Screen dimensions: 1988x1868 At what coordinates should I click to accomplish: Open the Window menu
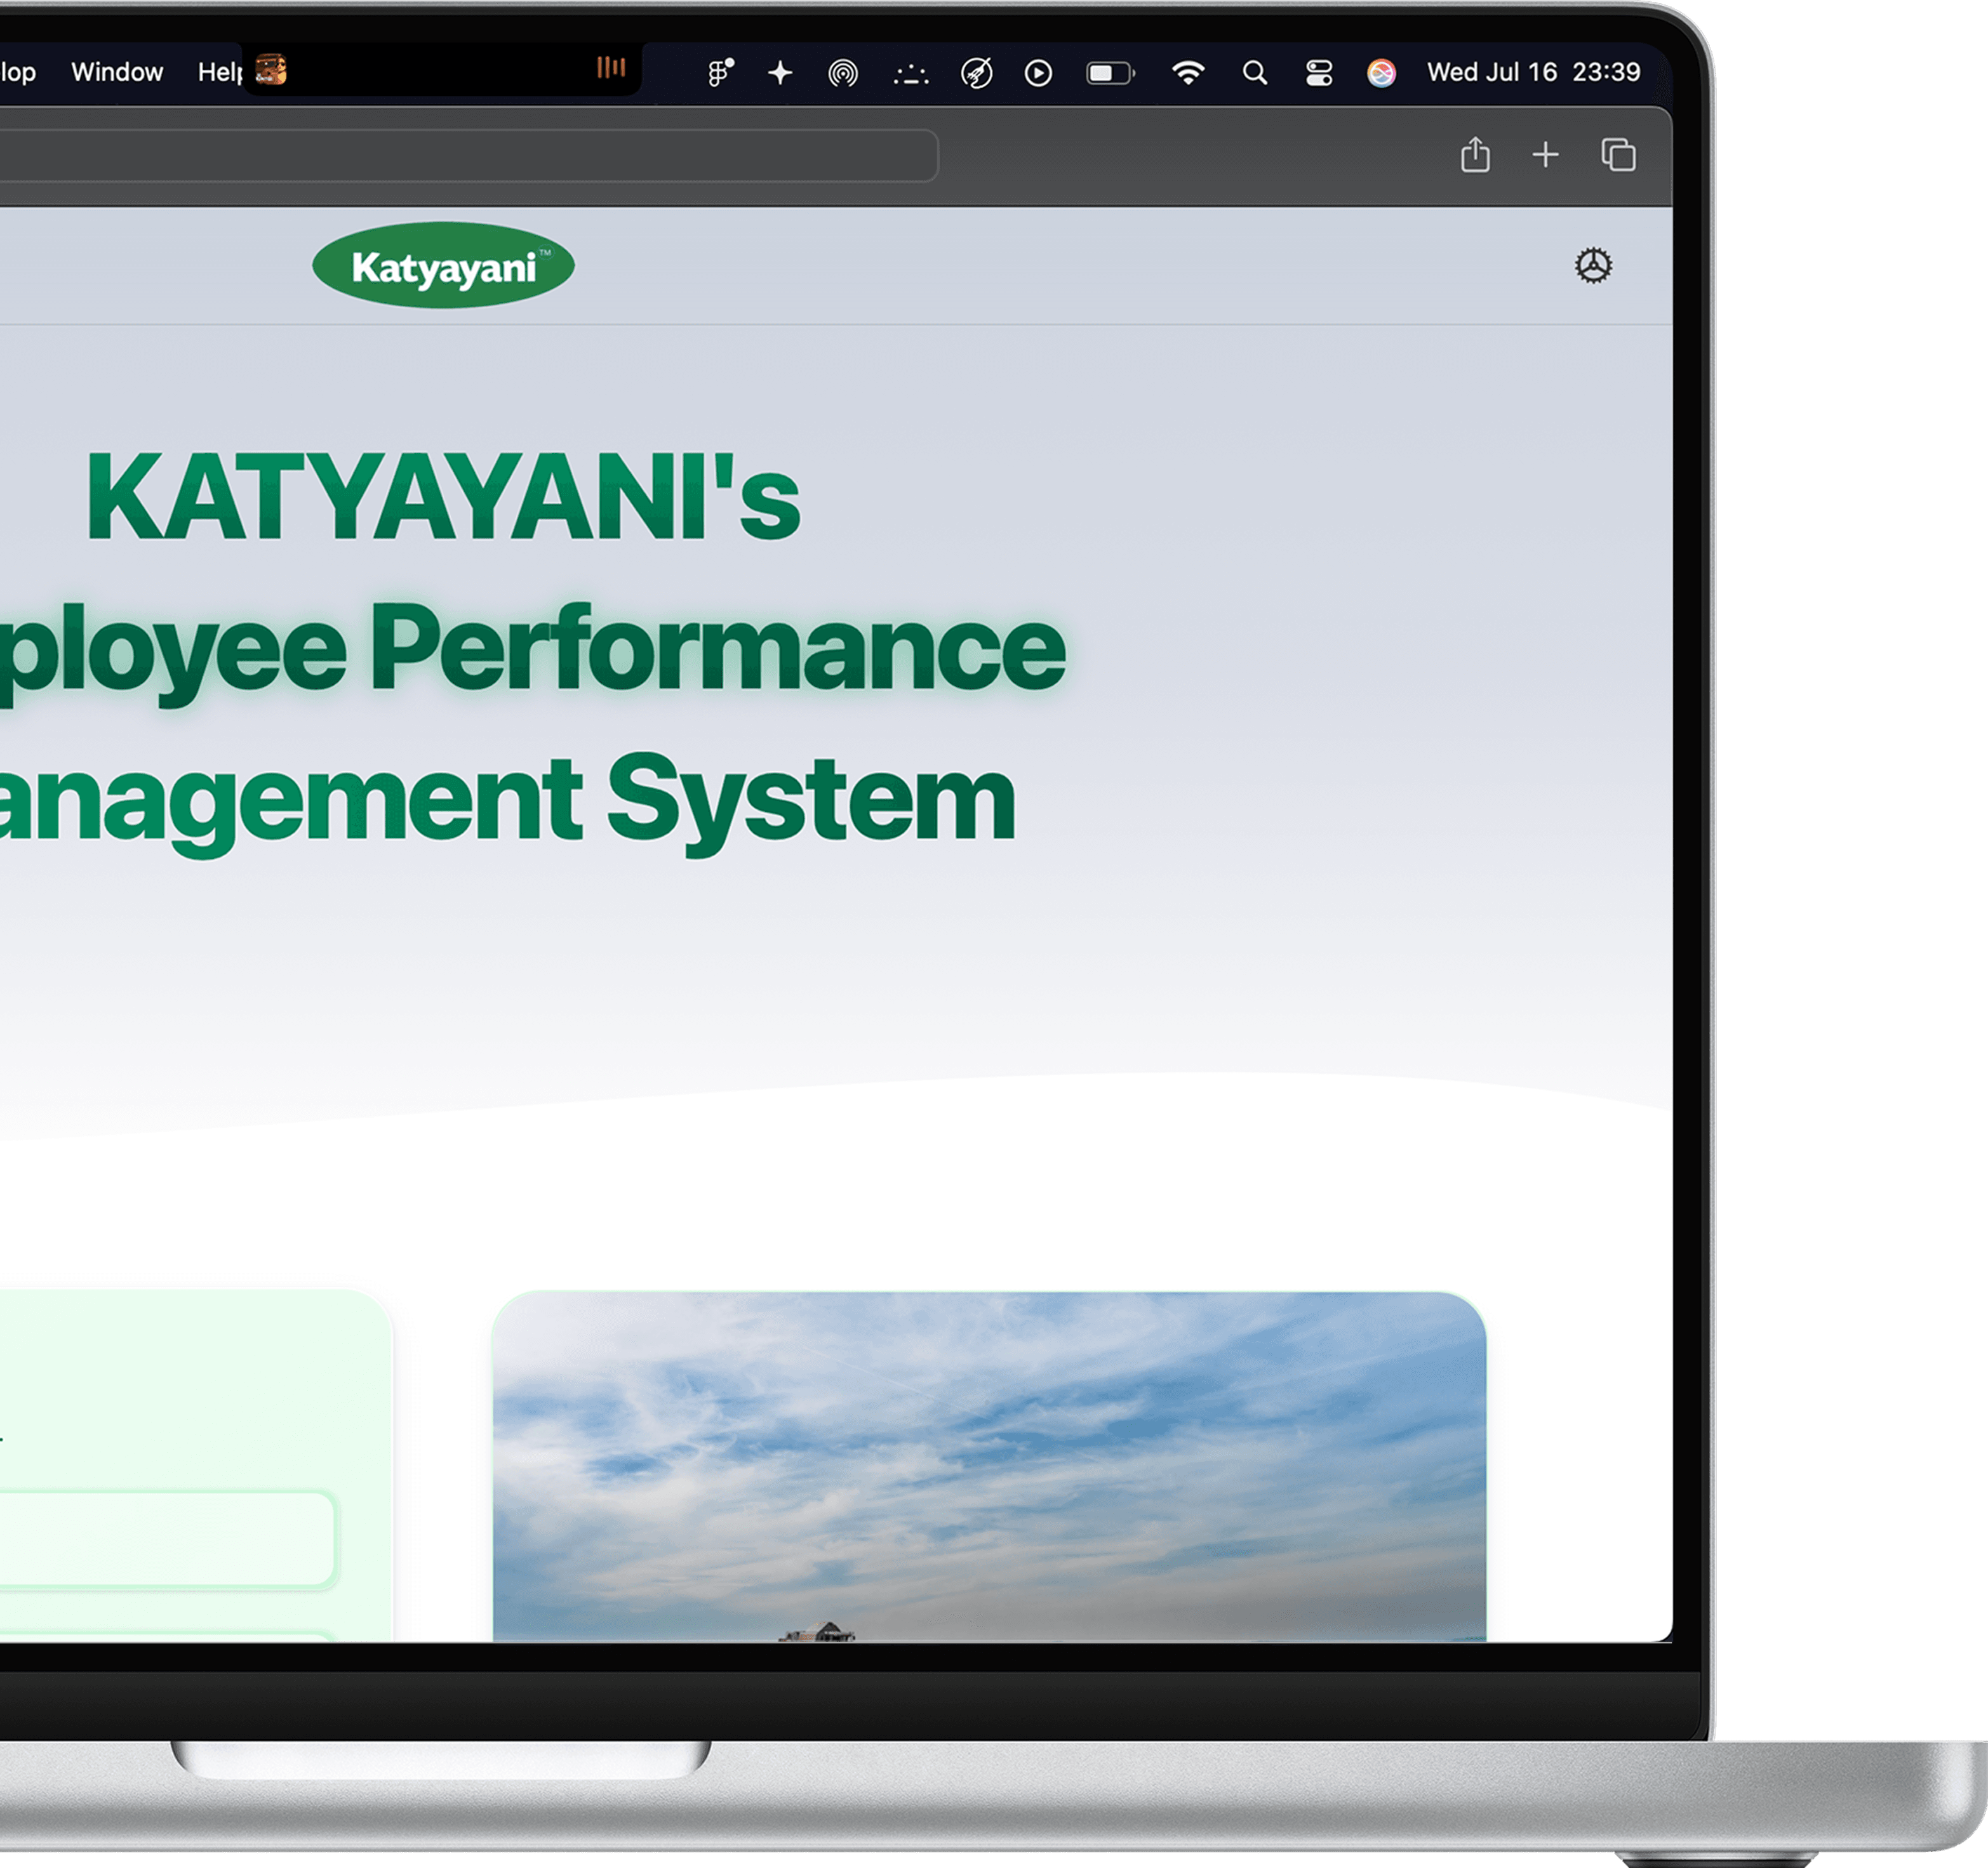(x=117, y=72)
